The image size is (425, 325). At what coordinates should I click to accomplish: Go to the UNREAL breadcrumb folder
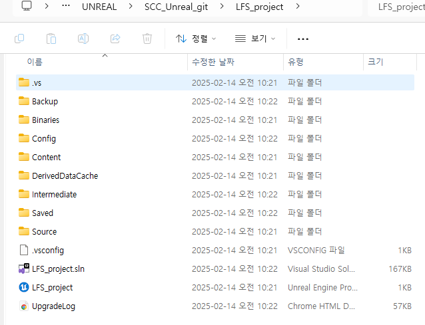[x=99, y=7]
